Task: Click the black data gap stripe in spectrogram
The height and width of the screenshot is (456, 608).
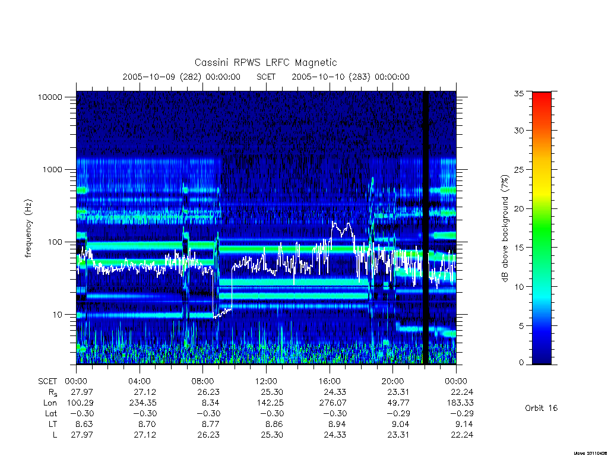Action: tap(425, 227)
